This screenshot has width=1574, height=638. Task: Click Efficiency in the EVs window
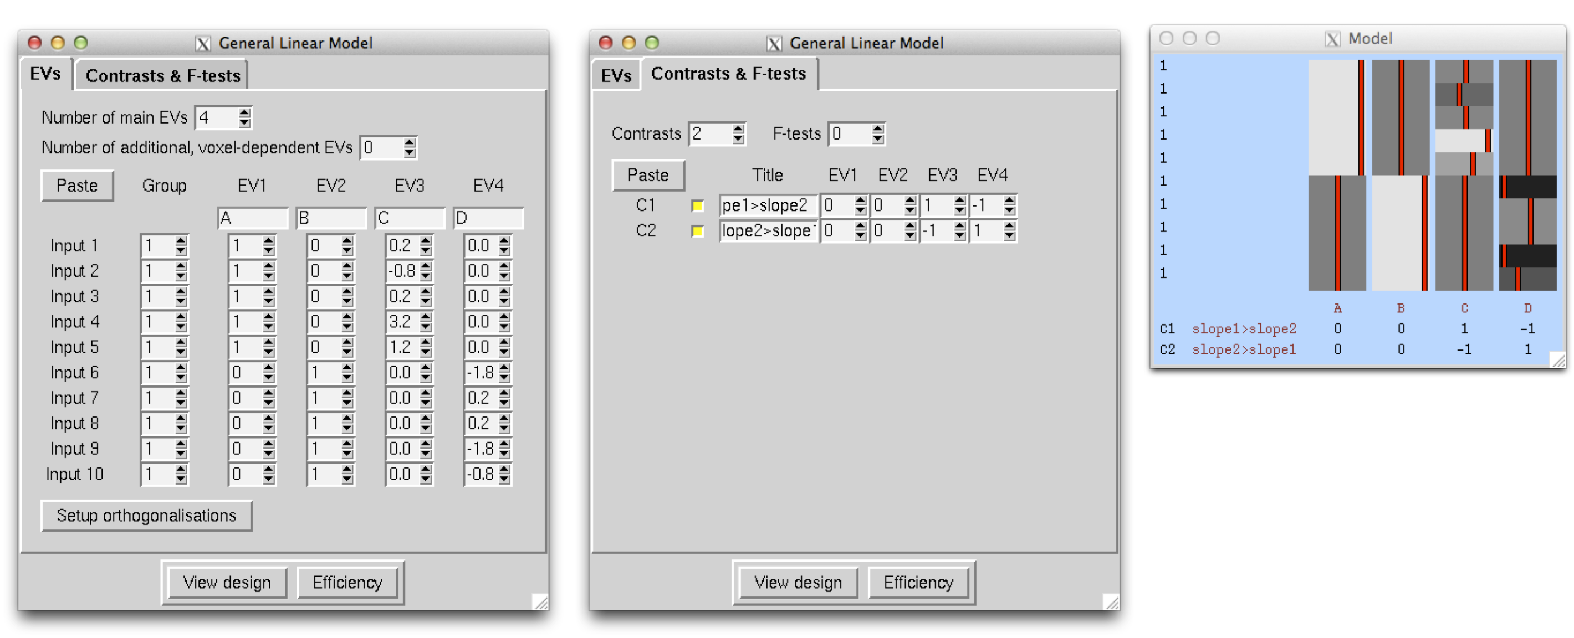point(347,583)
